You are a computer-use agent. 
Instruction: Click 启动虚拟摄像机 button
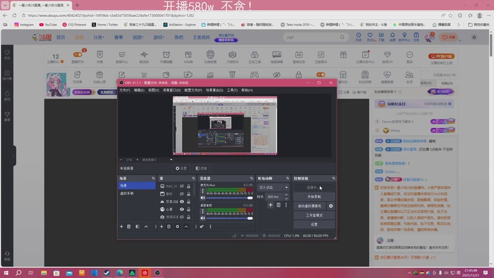click(310, 206)
